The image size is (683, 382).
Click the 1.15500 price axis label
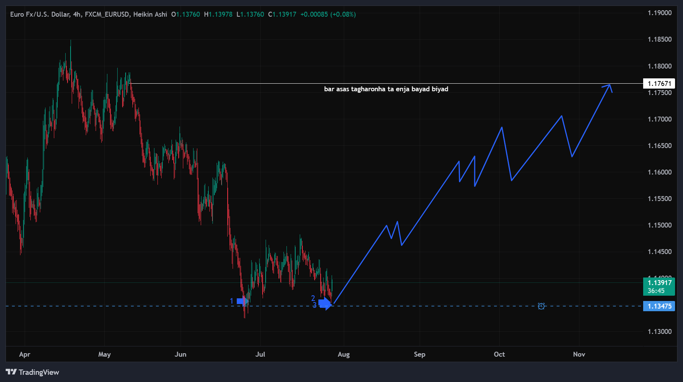coord(659,199)
